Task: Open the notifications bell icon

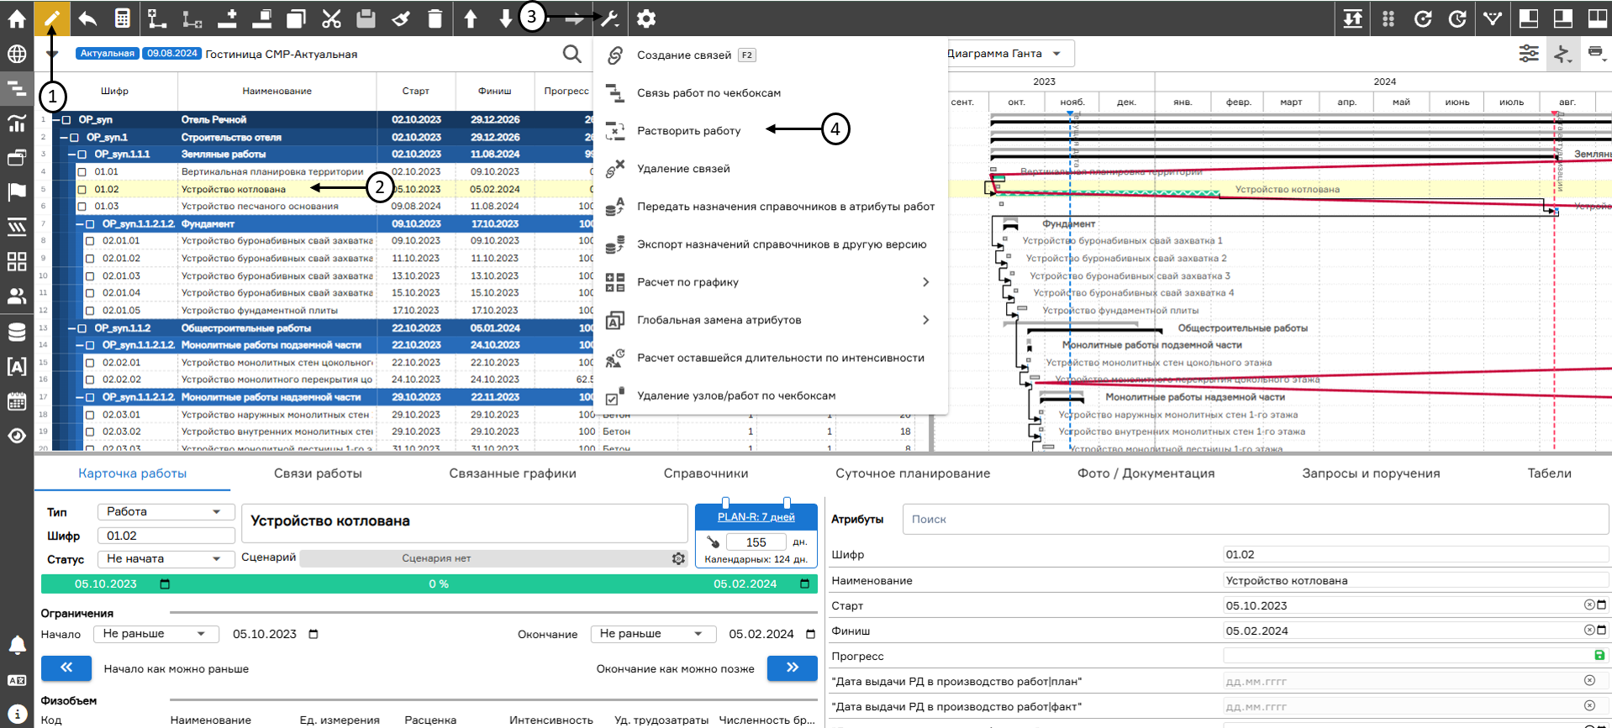Action: 17,645
